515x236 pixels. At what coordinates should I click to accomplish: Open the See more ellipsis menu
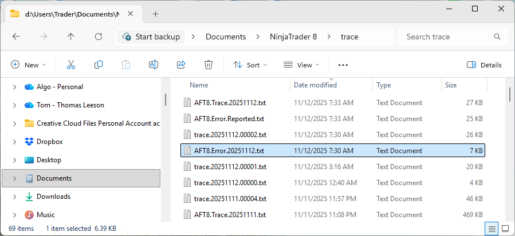(343, 65)
